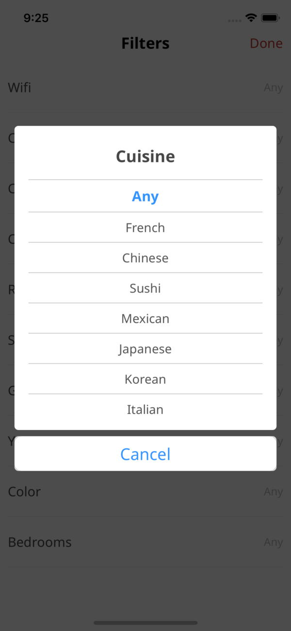This screenshot has height=631, width=291.
Task: Select Mexican cuisine
Action: 145,318
